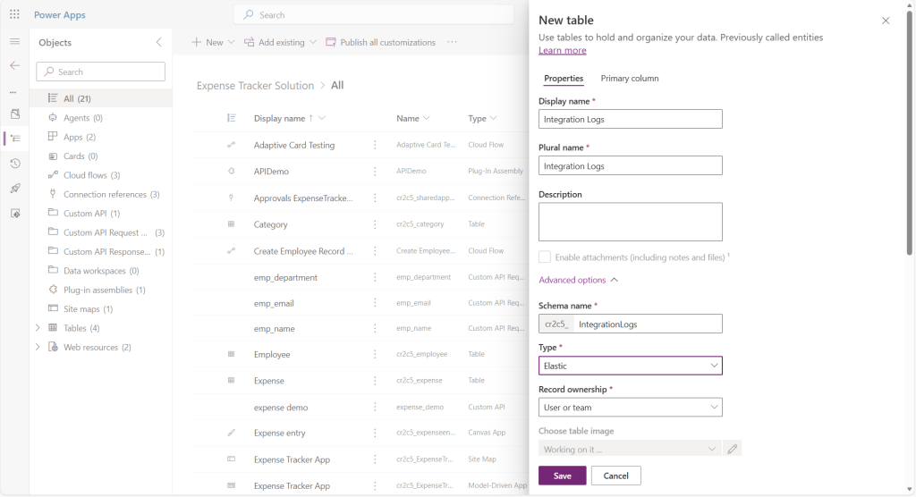This screenshot has width=916, height=497.
Task: Go back using the left arrow icon
Action: (14, 65)
